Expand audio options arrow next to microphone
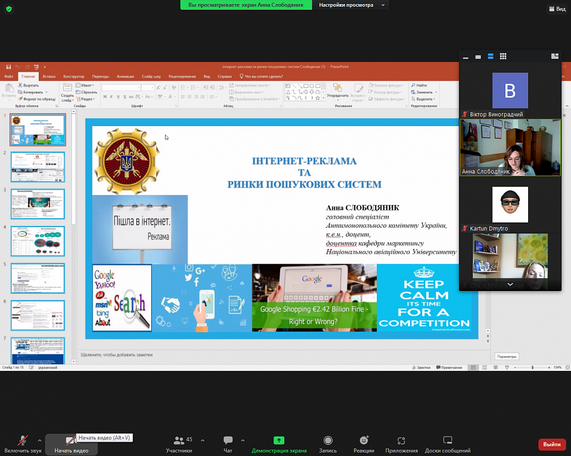Viewport: 571px width, 456px height. (40, 441)
